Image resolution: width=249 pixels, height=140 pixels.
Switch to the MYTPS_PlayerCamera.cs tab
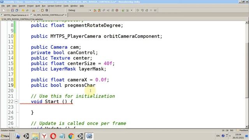(15, 15)
